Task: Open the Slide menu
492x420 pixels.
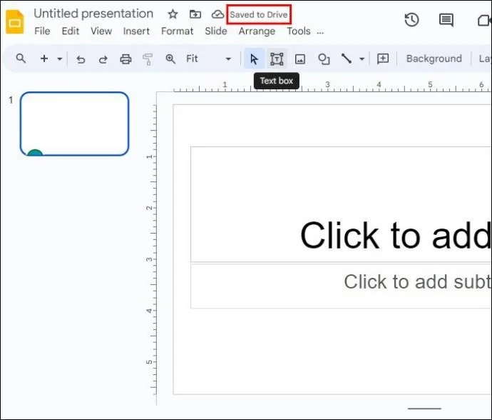Action: click(x=216, y=31)
